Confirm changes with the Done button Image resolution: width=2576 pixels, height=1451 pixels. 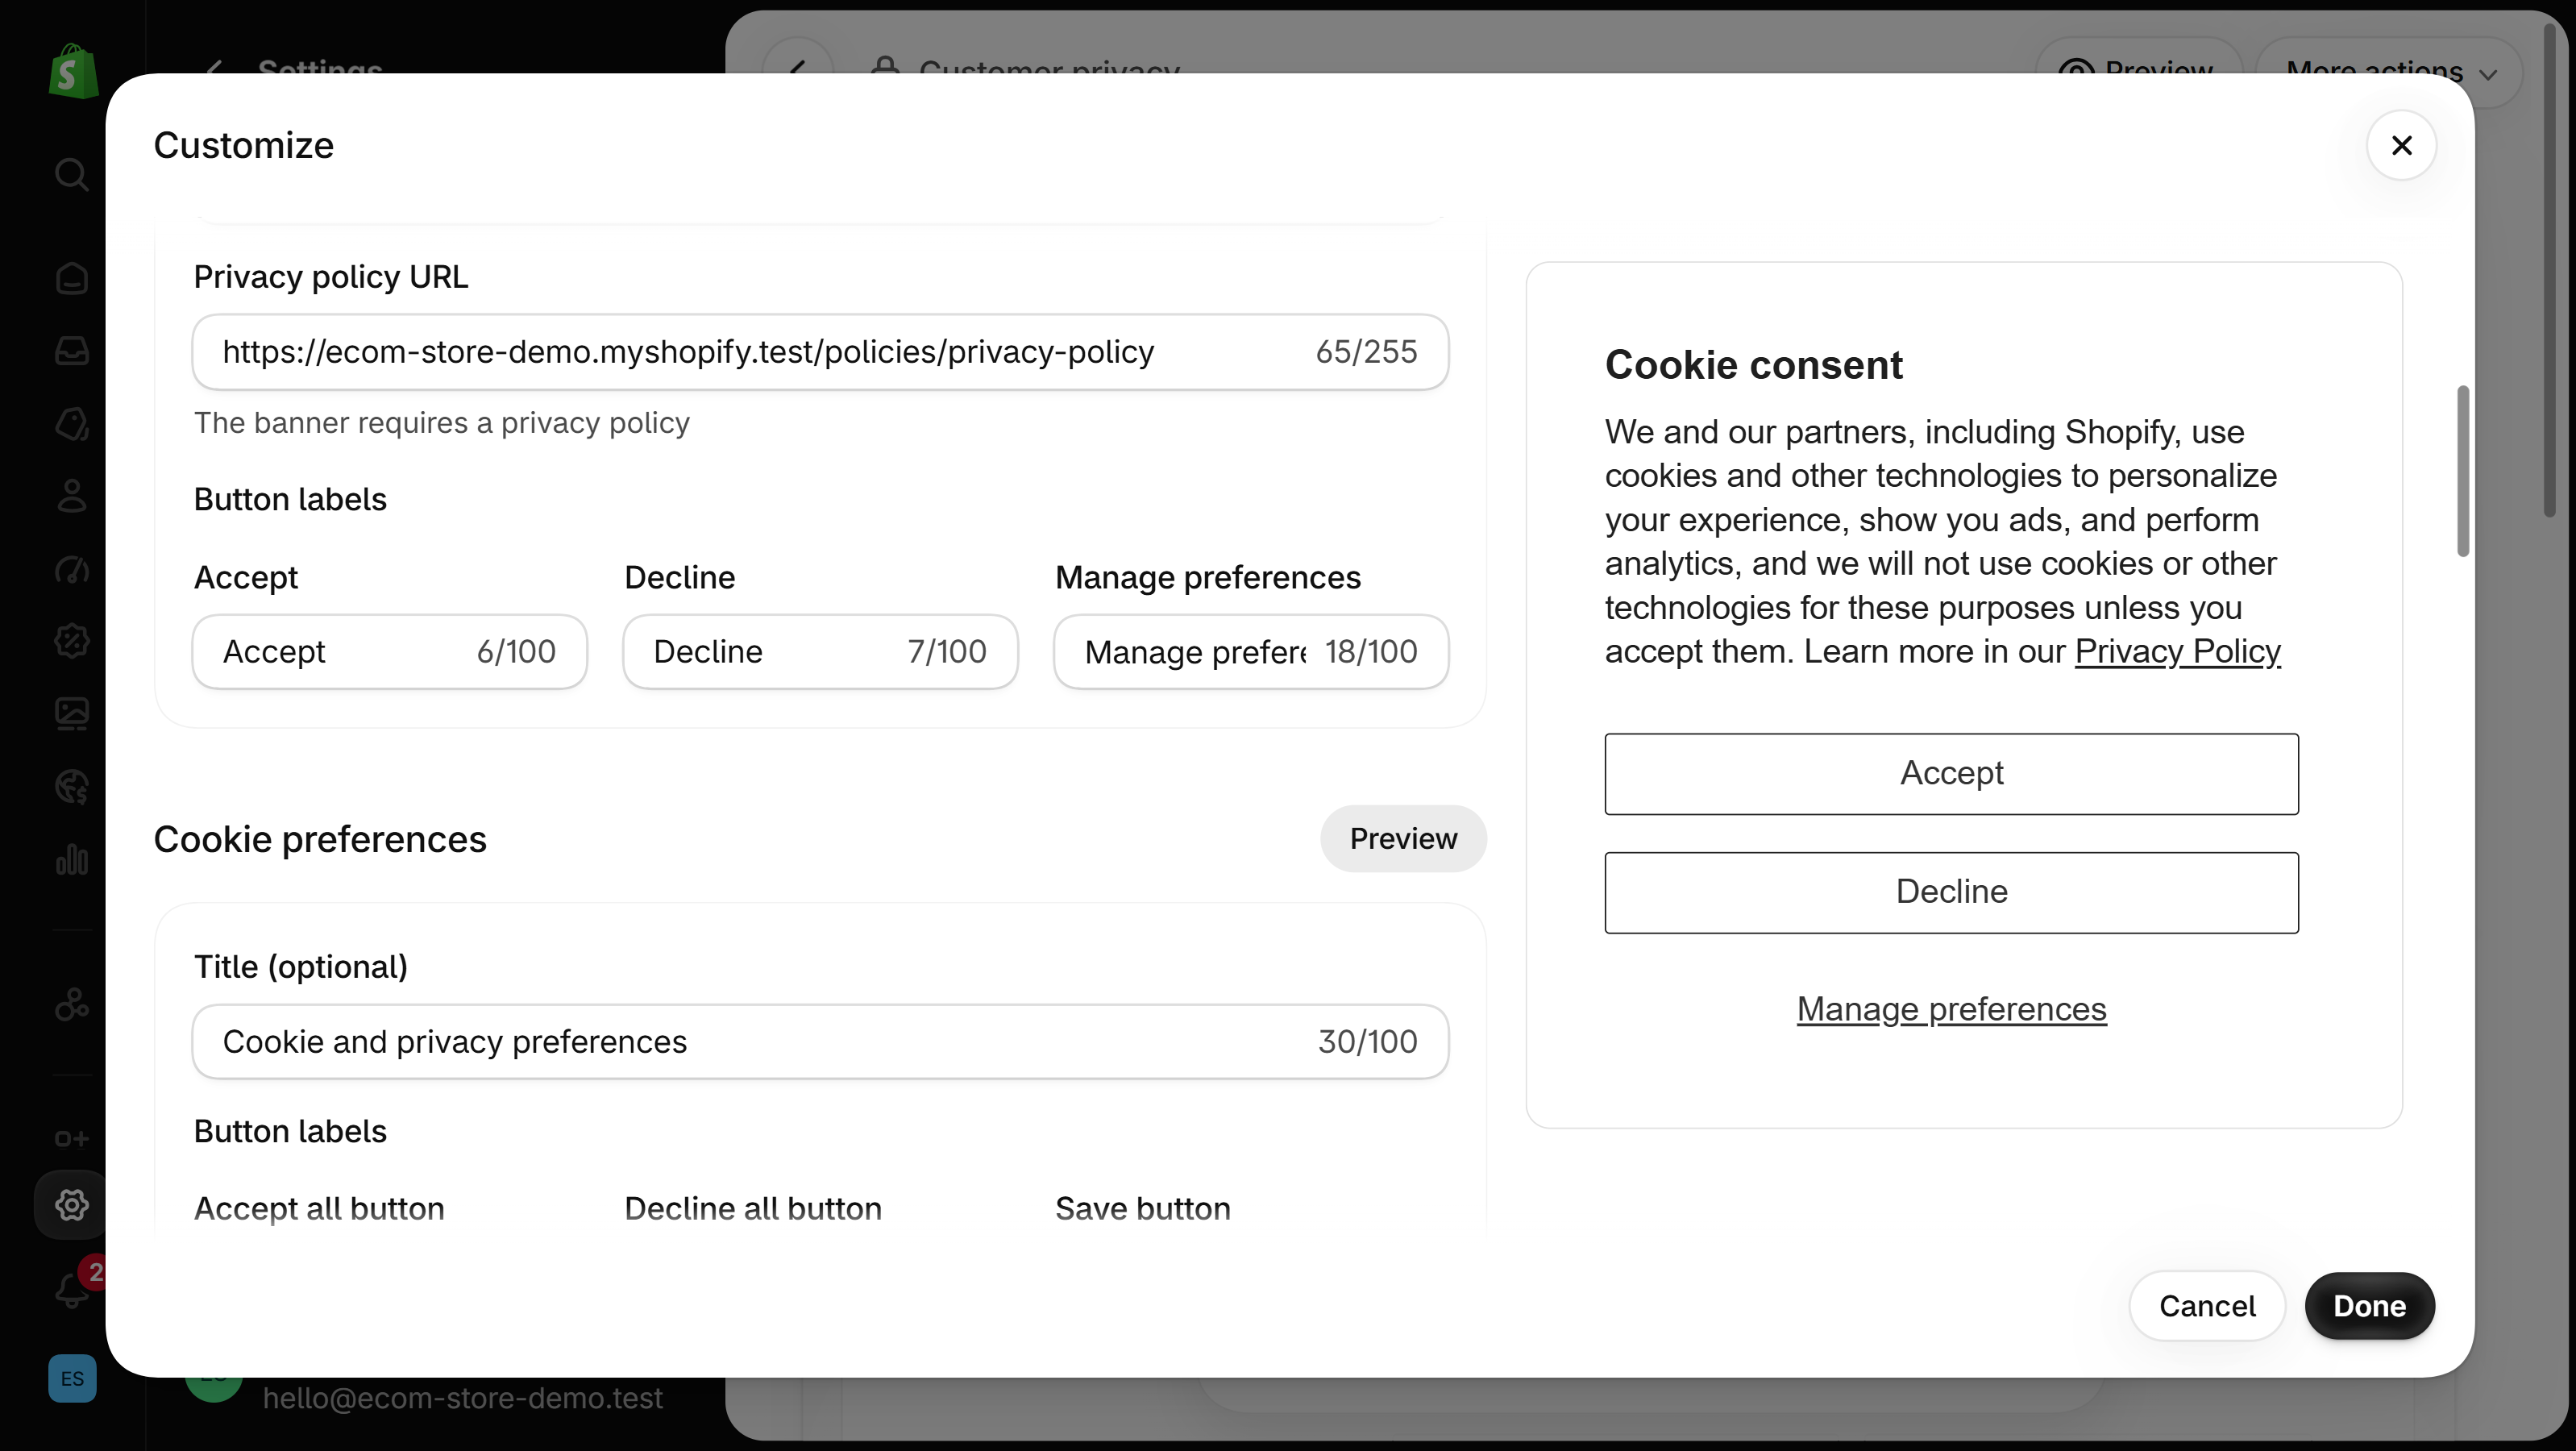pos(2369,1306)
